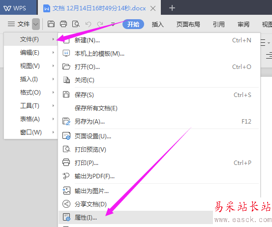The image size is (272, 227).
Task: Click the open folder icon
Action: 66,66
